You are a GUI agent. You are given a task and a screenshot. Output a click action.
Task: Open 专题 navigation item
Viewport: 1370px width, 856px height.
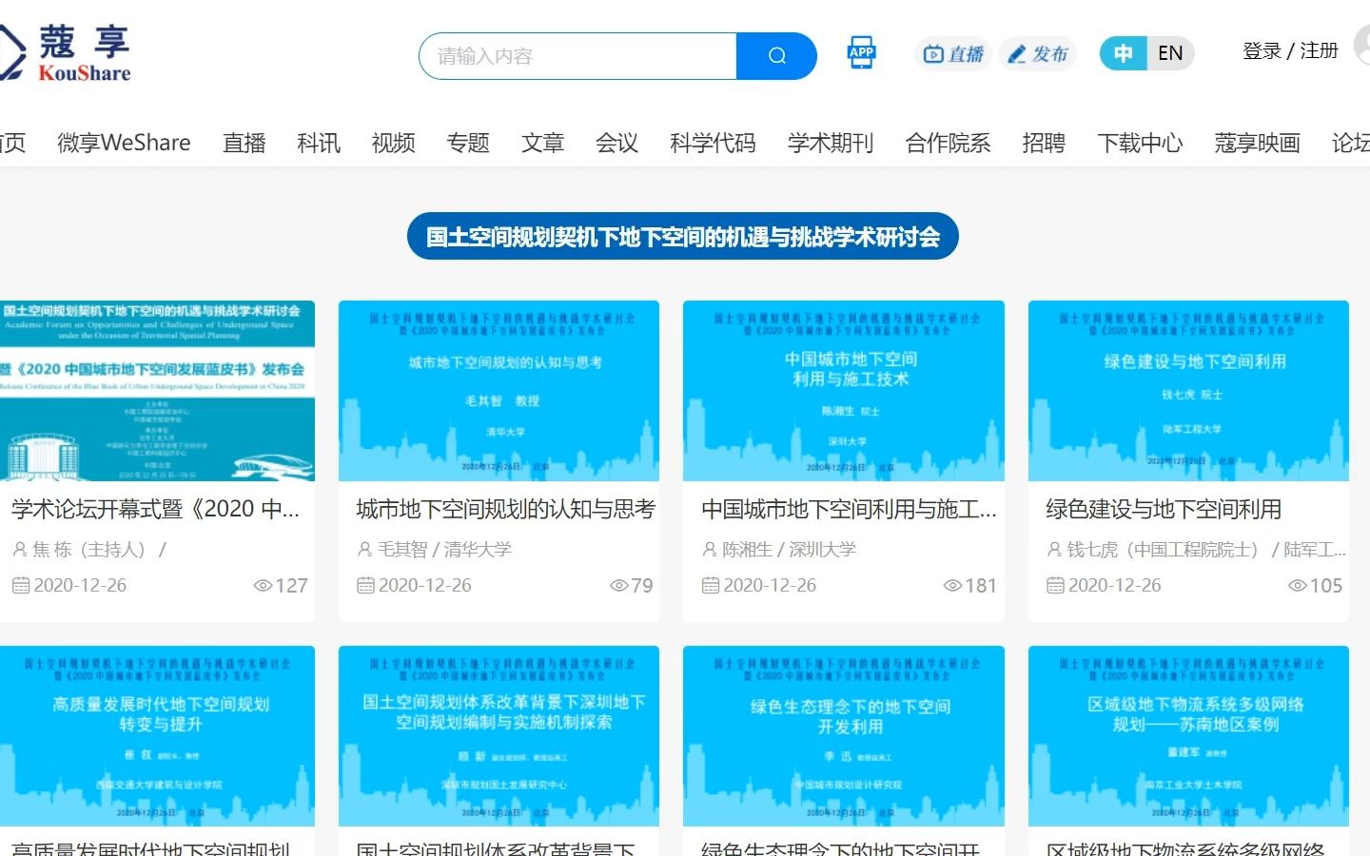[x=468, y=143]
